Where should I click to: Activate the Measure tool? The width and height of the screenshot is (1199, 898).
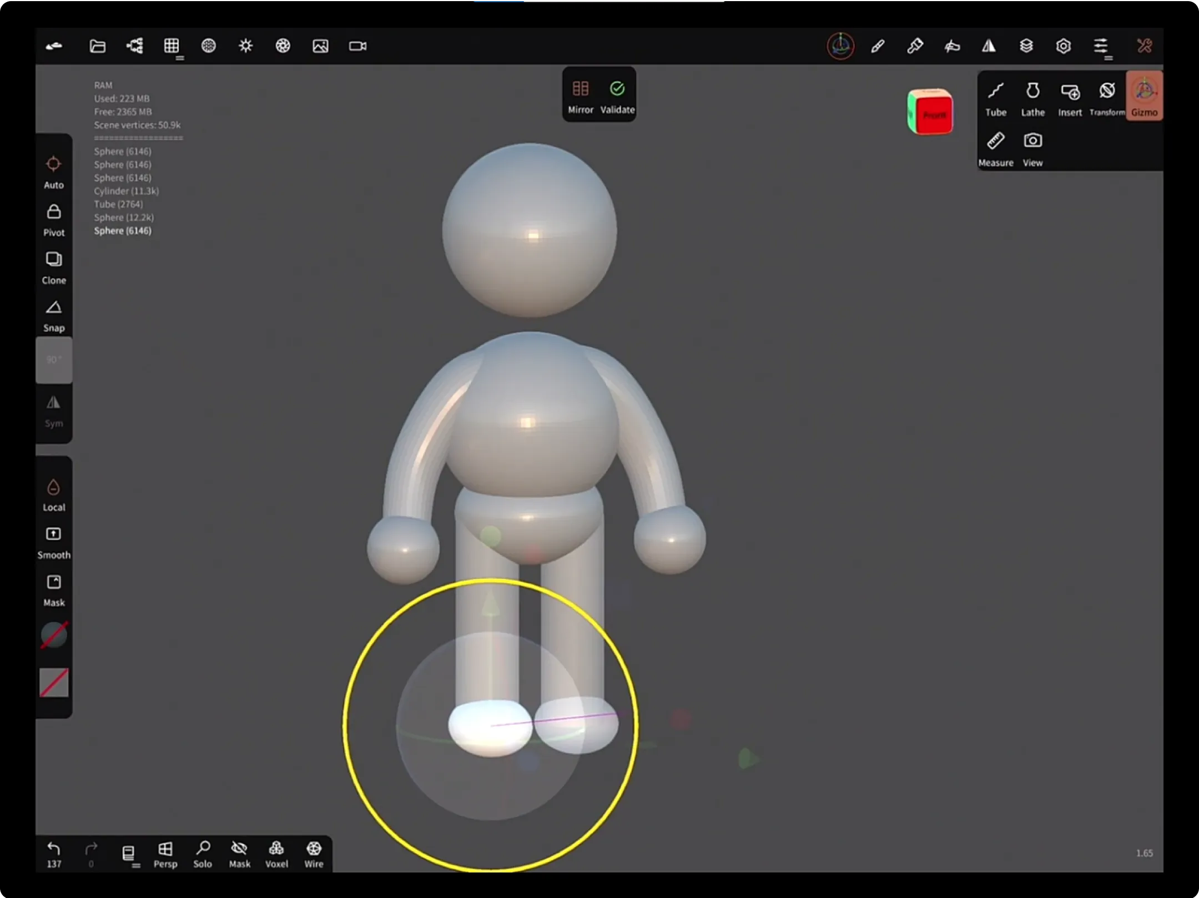pos(995,149)
